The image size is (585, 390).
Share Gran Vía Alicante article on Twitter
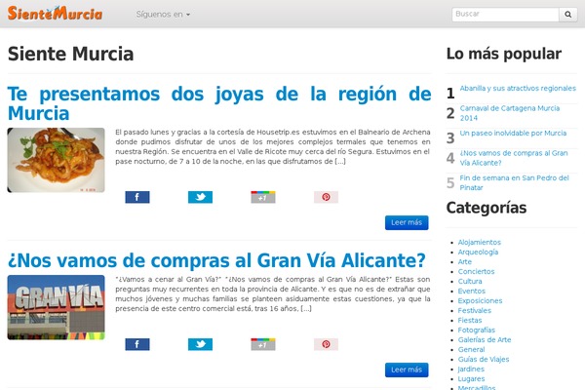click(200, 344)
